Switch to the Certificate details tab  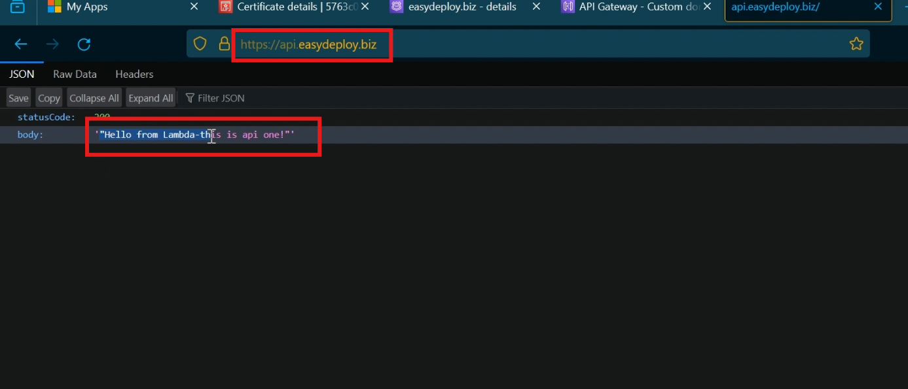click(x=294, y=7)
